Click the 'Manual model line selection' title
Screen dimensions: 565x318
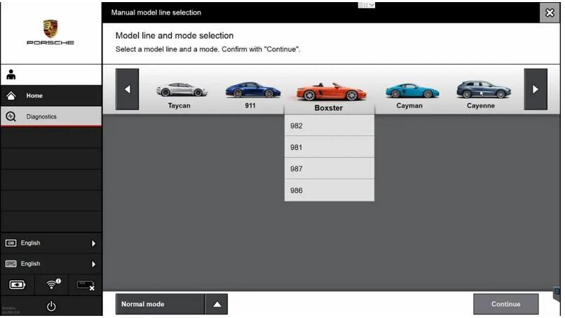click(x=156, y=12)
